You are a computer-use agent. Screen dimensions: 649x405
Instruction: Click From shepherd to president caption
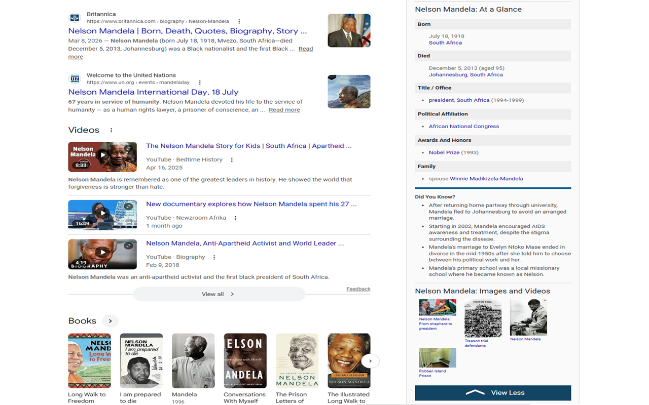pyautogui.click(x=436, y=324)
